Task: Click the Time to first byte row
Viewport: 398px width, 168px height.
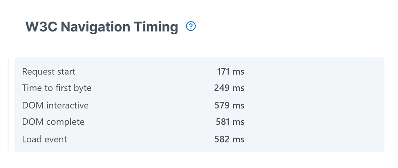Action: coord(145,88)
